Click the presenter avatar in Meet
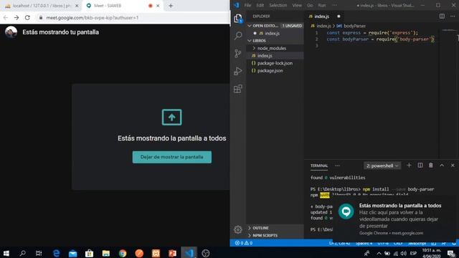This screenshot has height=258, width=459. (11, 32)
